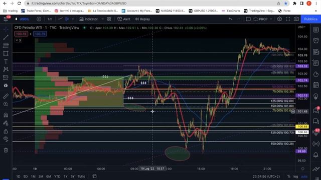Expand the chart type dropdown arrow
The width and height of the screenshot is (321, 180).
click(73, 19)
